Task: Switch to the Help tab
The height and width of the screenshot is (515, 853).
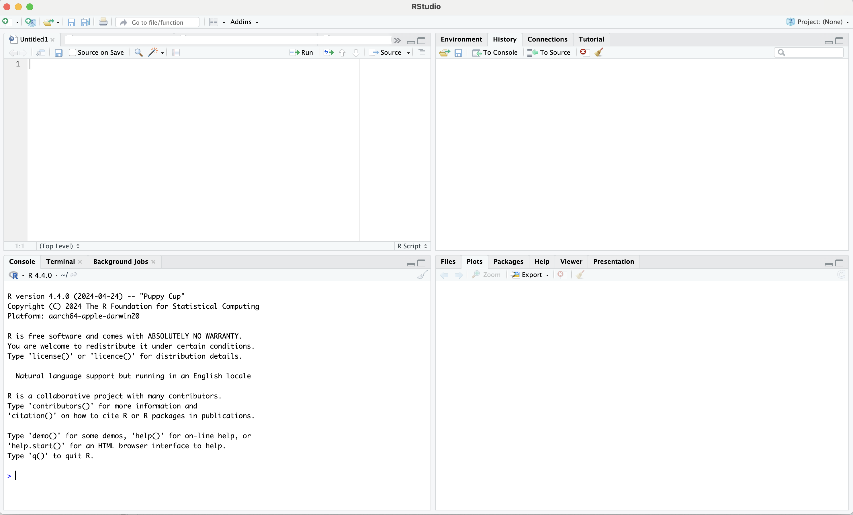Action: (542, 262)
